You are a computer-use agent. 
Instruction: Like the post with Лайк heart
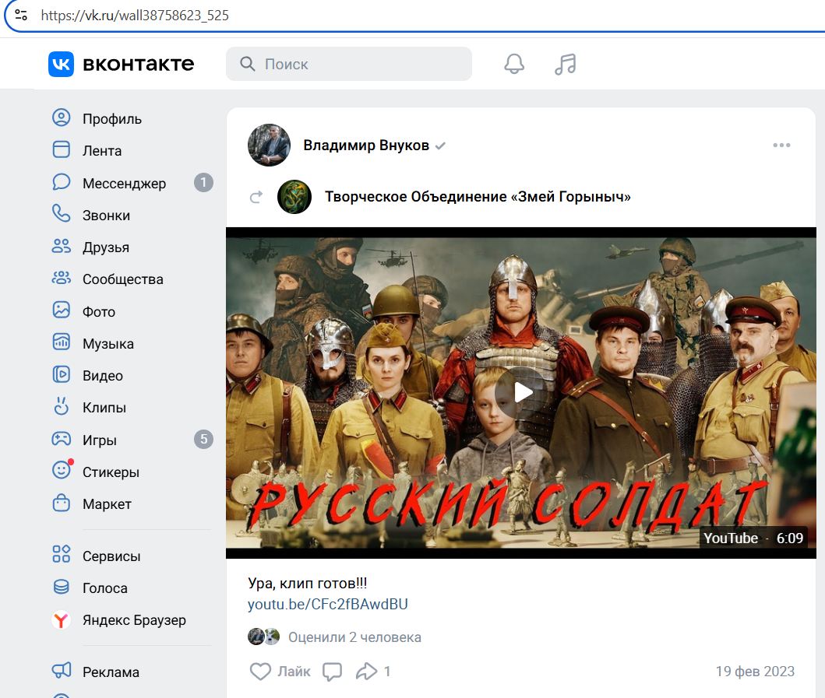[x=279, y=672]
